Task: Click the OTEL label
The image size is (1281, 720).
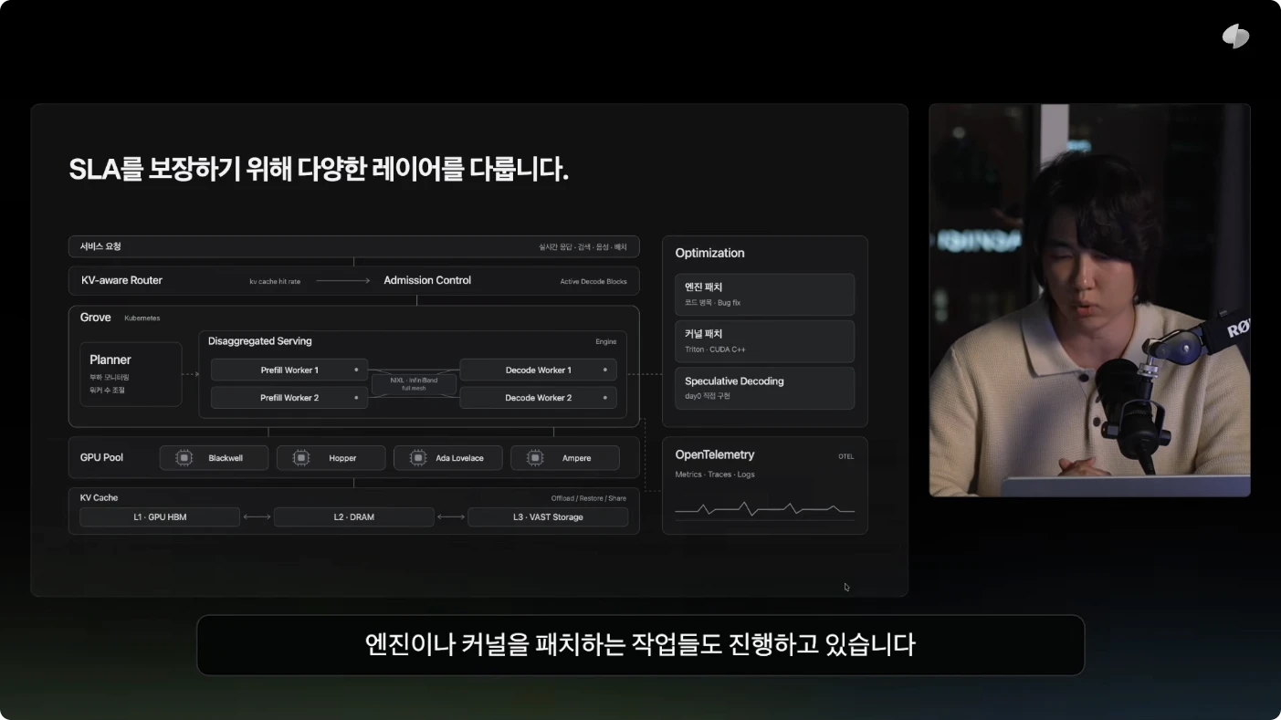Action: (846, 456)
